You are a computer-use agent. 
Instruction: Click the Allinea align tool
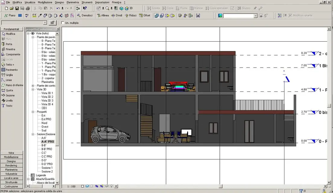(103, 15)
